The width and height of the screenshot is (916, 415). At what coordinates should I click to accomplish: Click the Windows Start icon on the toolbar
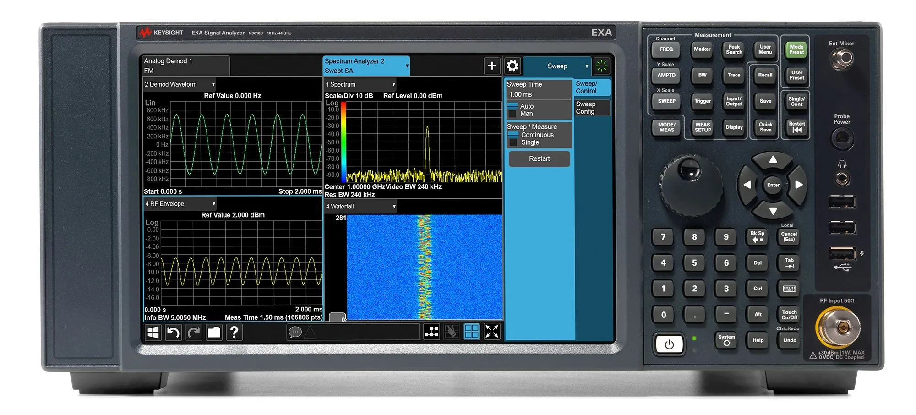[153, 333]
